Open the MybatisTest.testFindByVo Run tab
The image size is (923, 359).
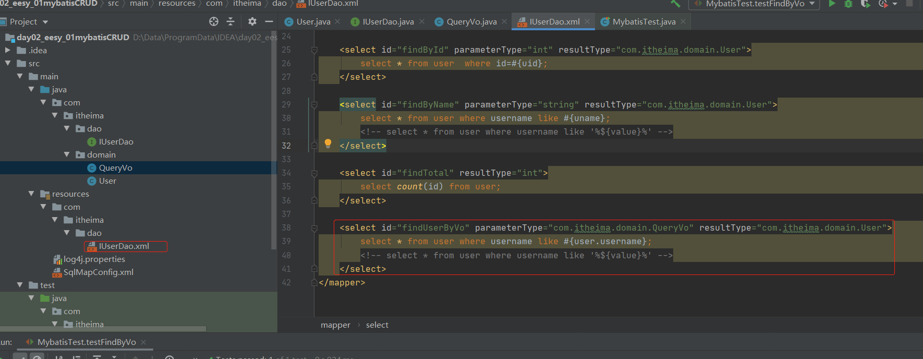tap(87, 342)
